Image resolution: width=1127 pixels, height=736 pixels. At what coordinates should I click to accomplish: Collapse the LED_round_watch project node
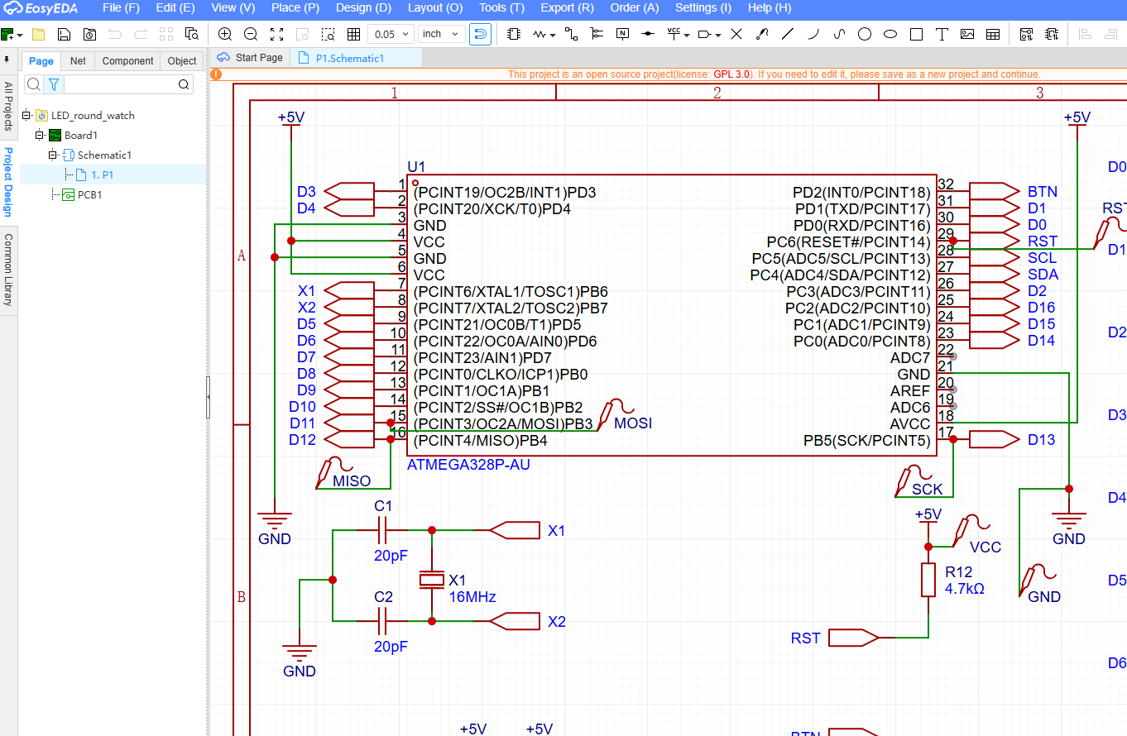(26, 115)
